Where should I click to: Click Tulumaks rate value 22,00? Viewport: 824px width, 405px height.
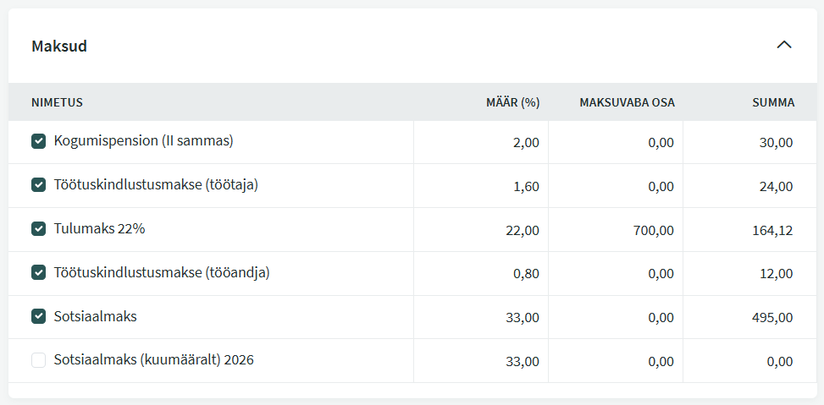pos(523,230)
